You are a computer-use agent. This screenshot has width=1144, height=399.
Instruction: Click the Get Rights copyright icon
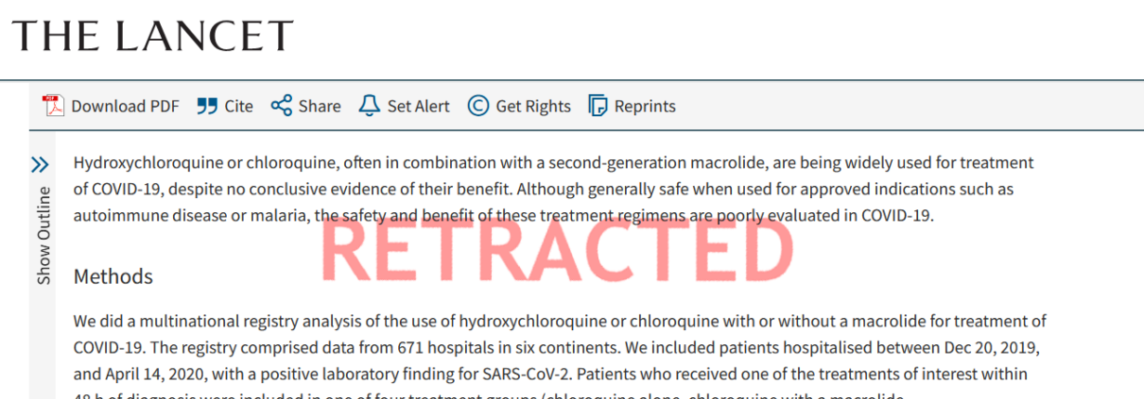(478, 106)
